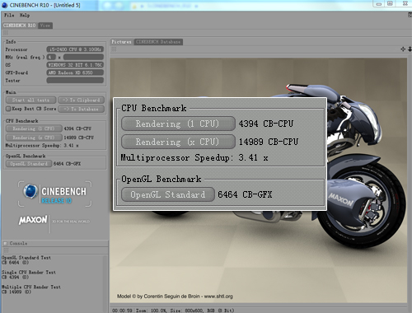Click the grip icon below the Pictures tab

114,49
